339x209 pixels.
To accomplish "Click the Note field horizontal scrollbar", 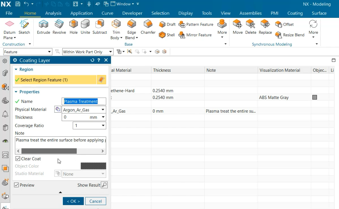I will [49, 151].
